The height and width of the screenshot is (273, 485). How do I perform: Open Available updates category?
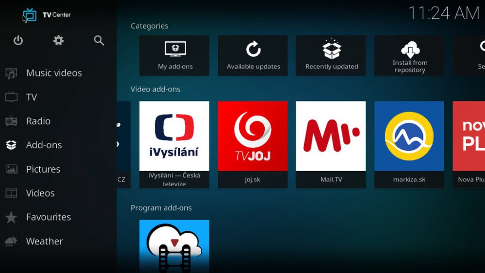click(x=253, y=56)
